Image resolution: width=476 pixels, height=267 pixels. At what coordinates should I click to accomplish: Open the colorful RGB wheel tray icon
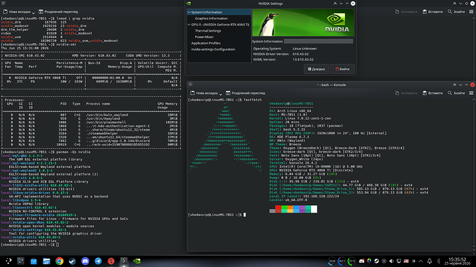pyautogui.click(x=369, y=261)
